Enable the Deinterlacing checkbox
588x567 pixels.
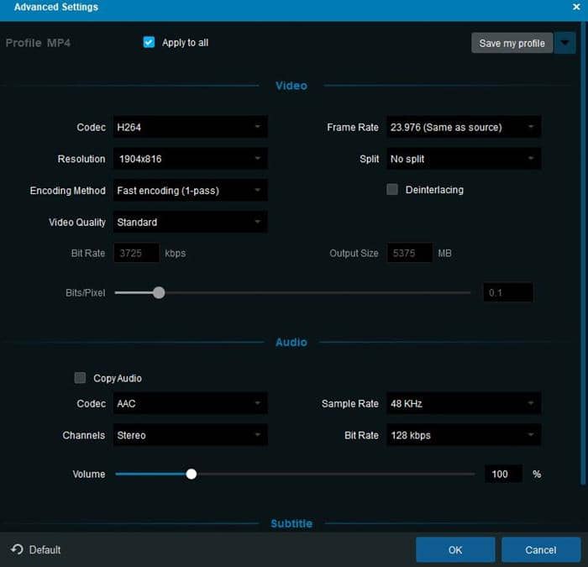(x=392, y=190)
